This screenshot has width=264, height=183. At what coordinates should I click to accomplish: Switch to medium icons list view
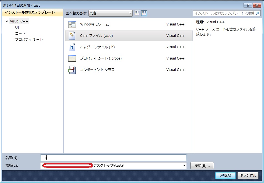[144, 13]
